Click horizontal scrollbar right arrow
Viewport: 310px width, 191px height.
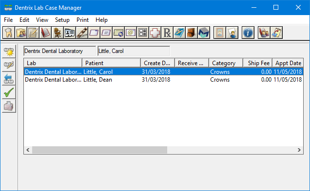[299, 150]
